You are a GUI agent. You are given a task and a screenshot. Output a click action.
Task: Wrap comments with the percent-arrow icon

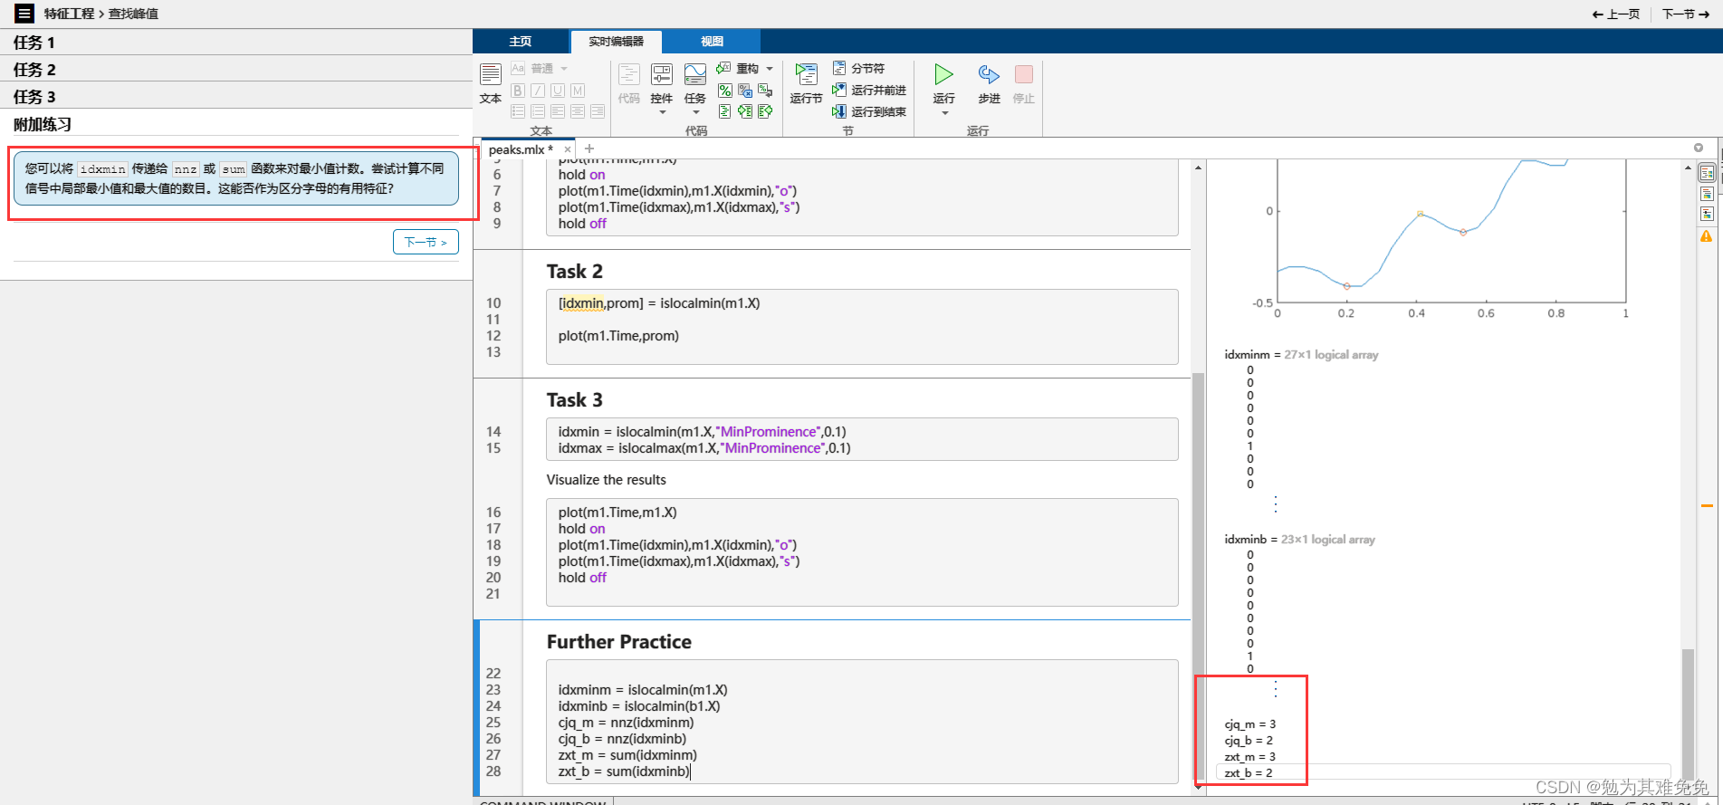pos(765,91)
